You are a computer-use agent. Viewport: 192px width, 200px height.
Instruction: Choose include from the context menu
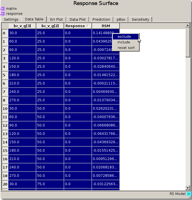click(x=124, y=42)
